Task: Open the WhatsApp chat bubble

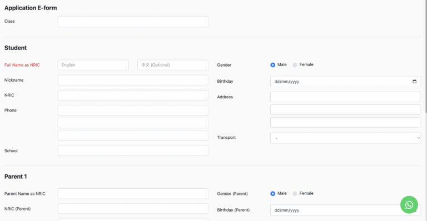Action: [409, 205]
